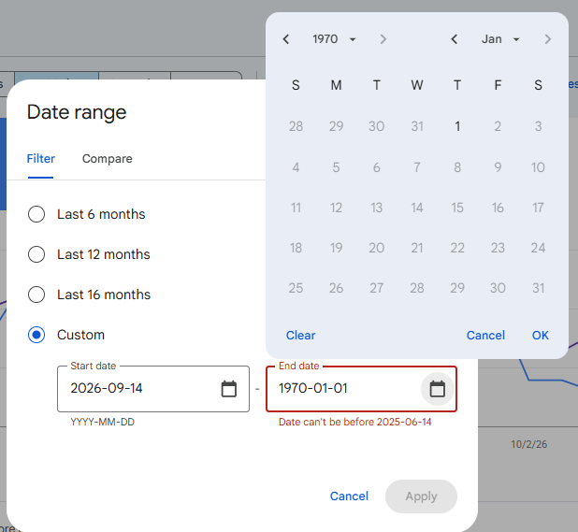
Task: Open the 1970 year dropdown
Action: click(x=334, y=39)
